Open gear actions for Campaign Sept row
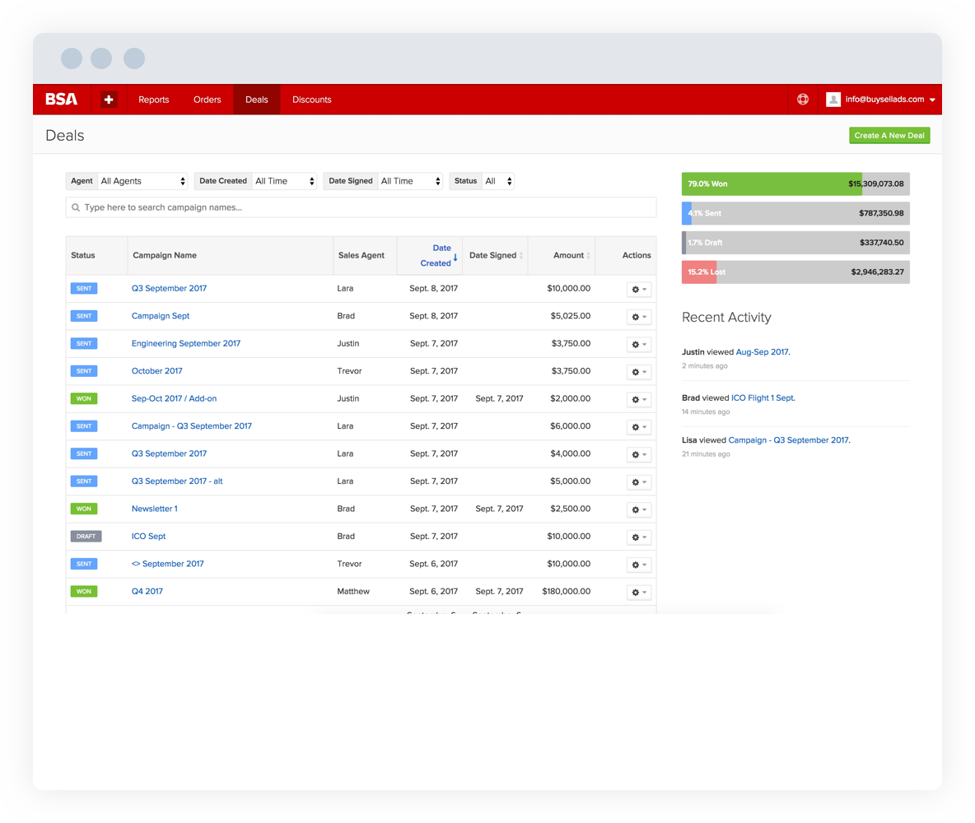The image size is (975, 823). pyautogui.click(x=639, y=316)
